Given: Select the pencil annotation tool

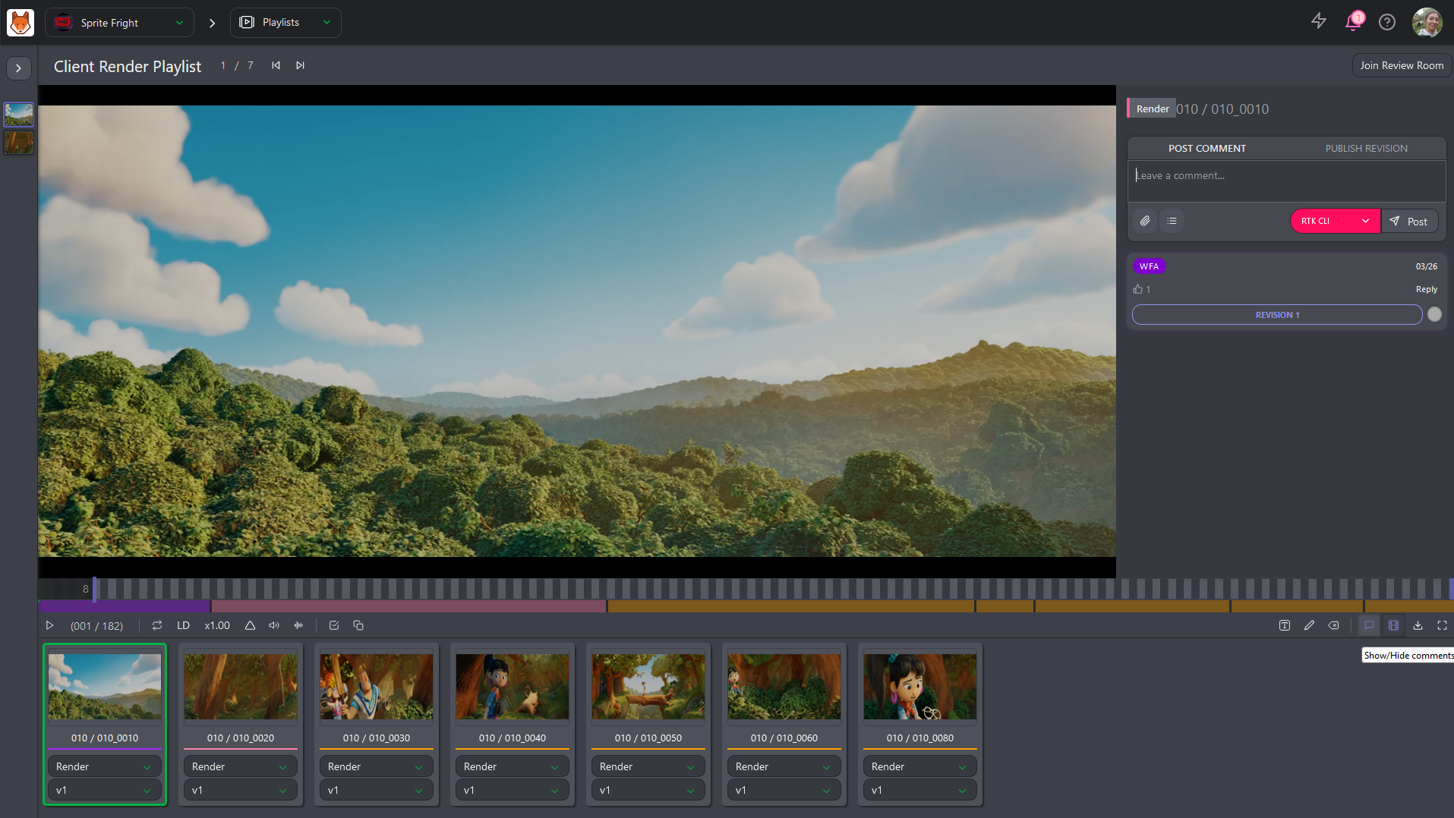Looking at the screenshot, I should coord(1309,625).
